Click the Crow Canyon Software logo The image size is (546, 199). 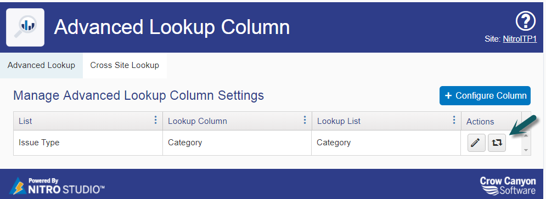click(x=508, y=185)
